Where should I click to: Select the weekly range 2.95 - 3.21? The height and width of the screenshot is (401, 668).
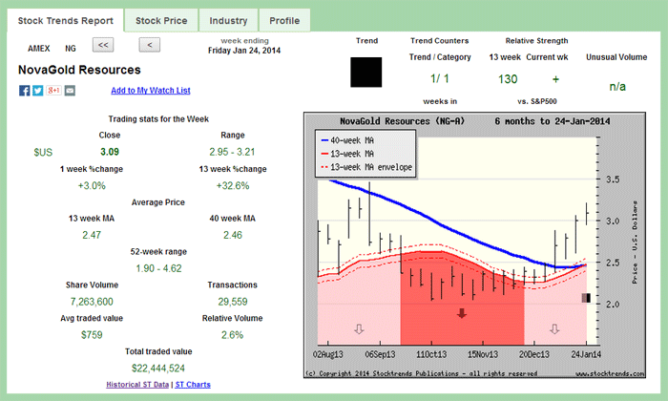[x=232, y=152]
